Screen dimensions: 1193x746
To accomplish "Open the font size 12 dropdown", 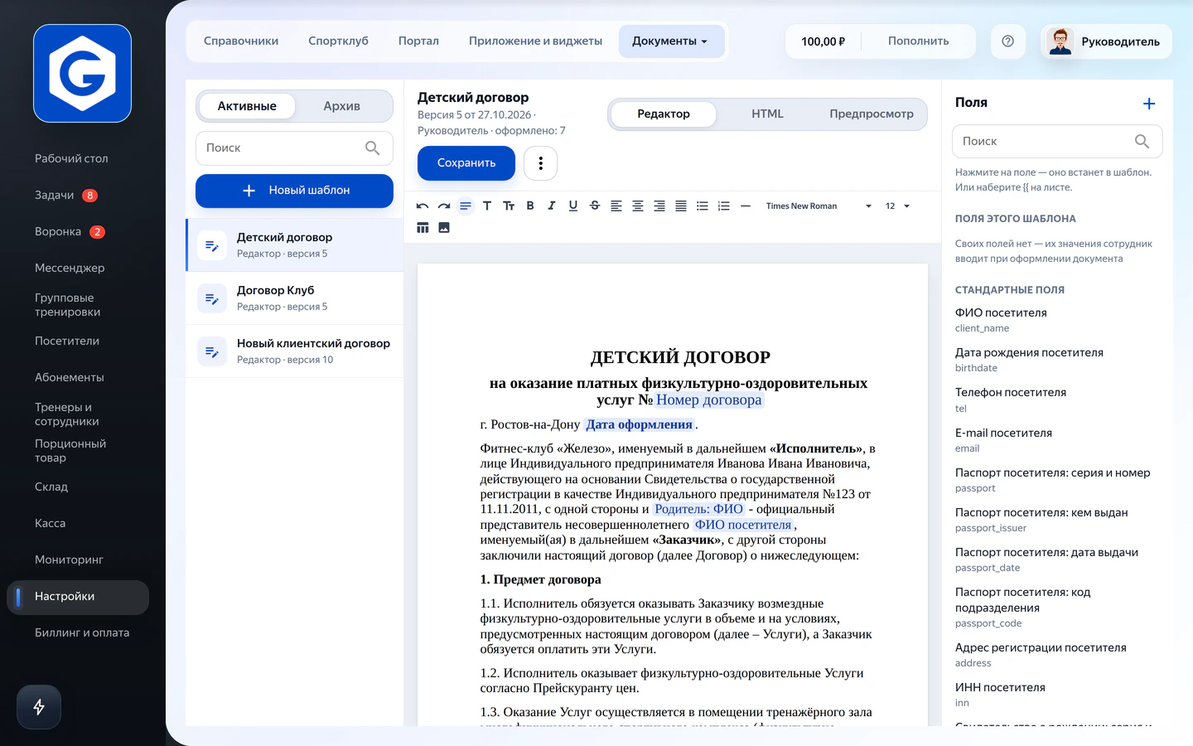I will click(897, 206).
